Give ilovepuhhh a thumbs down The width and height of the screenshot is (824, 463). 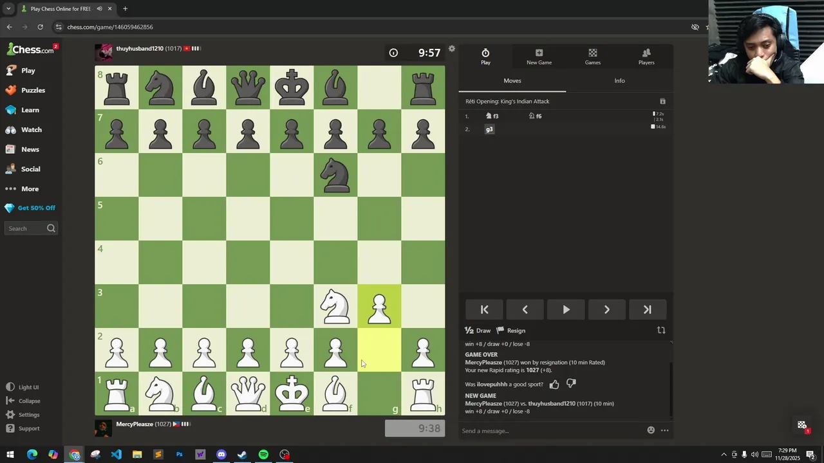571,384
